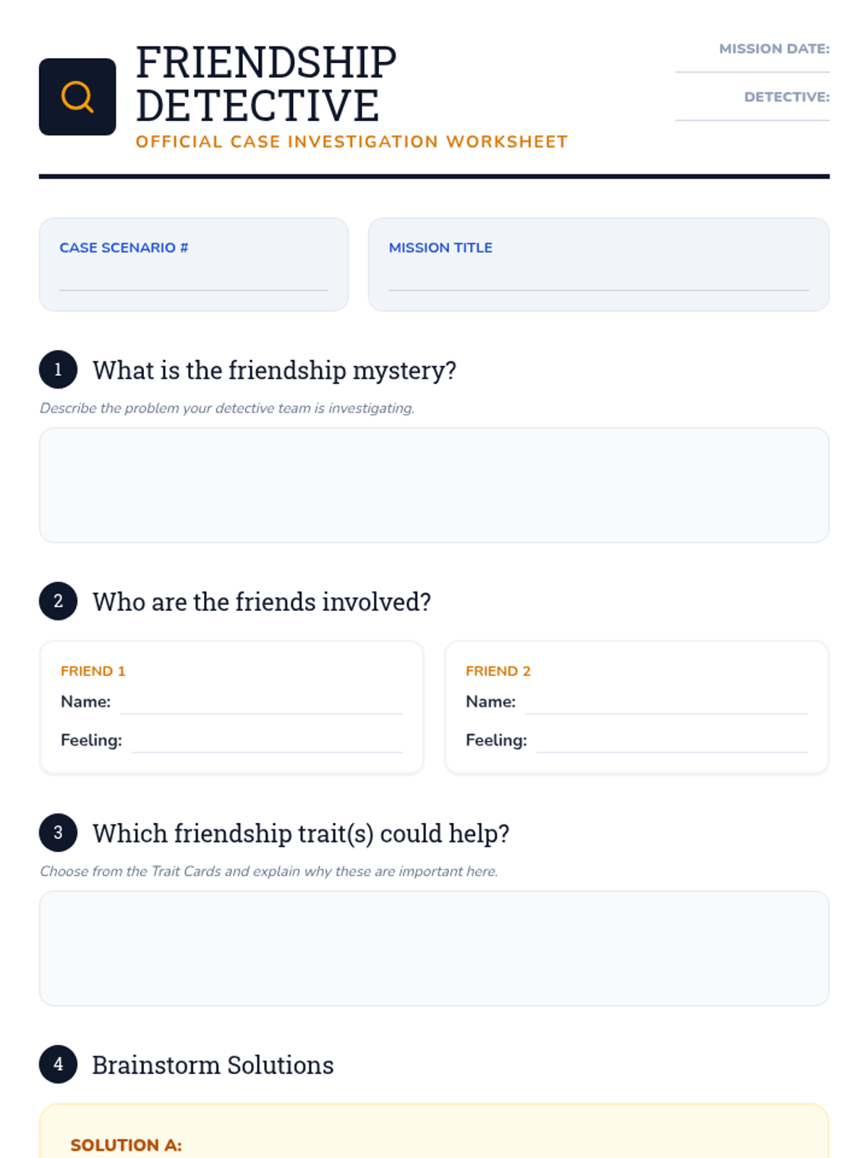Click the magnifying glass logo icon

[x=77, y=97]
